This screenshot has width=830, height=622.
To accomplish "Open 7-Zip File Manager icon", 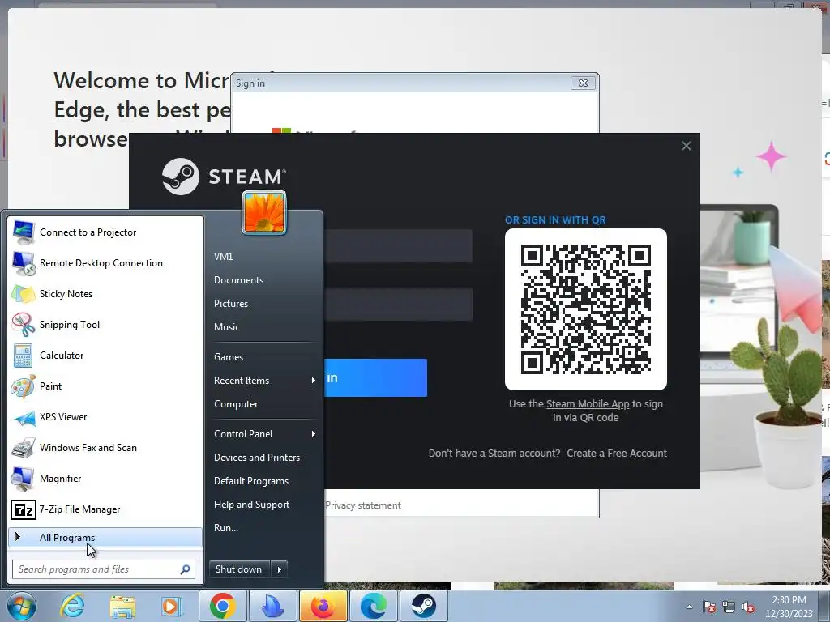I will pos(24,510).
